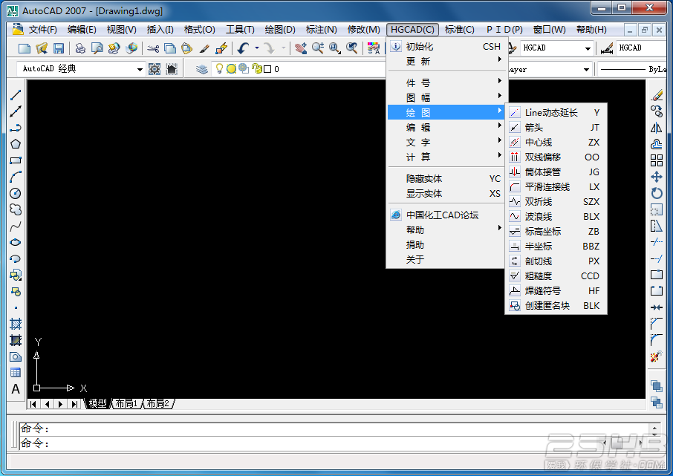Open the P I D(P) menu
The image size is (673, 476).
[x=504, y=30]
